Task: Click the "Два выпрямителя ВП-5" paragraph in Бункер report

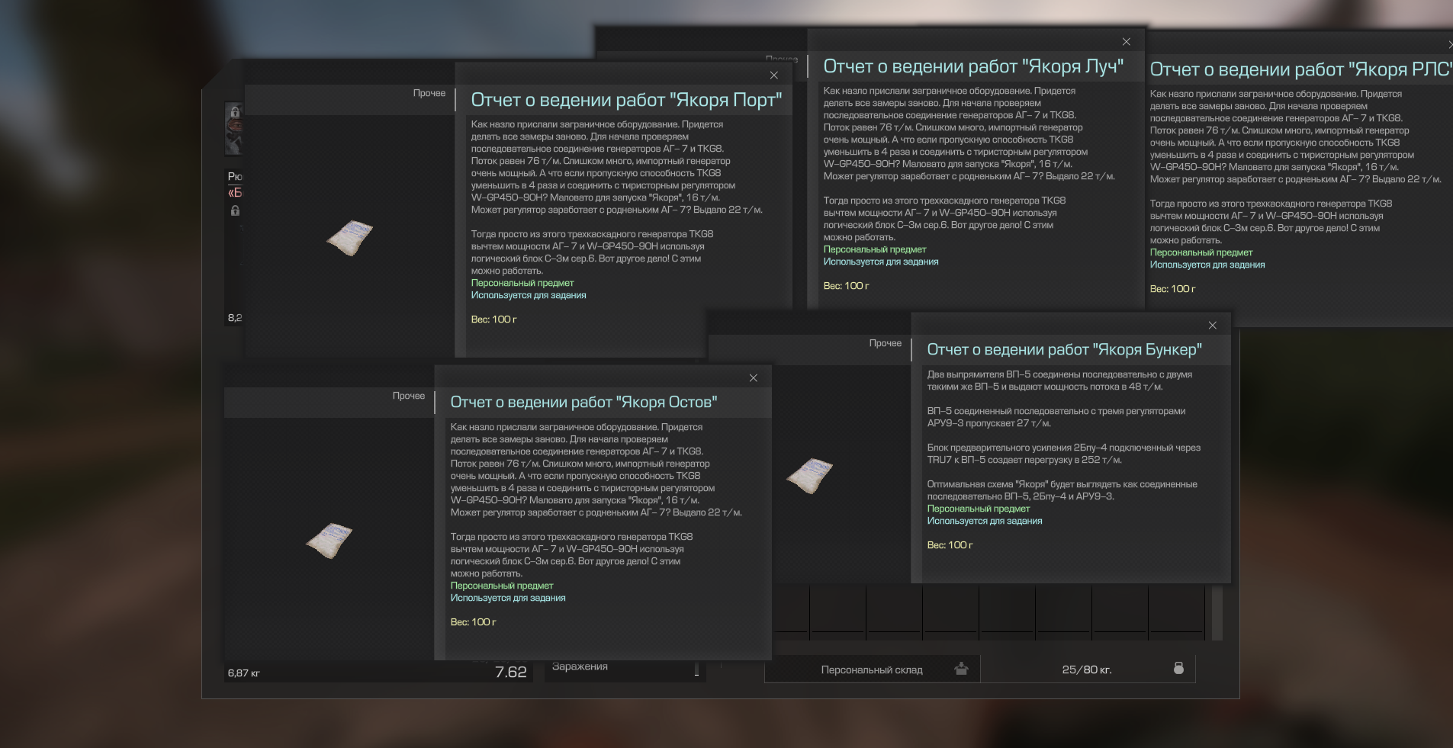Action: [x=1059, y=380]
